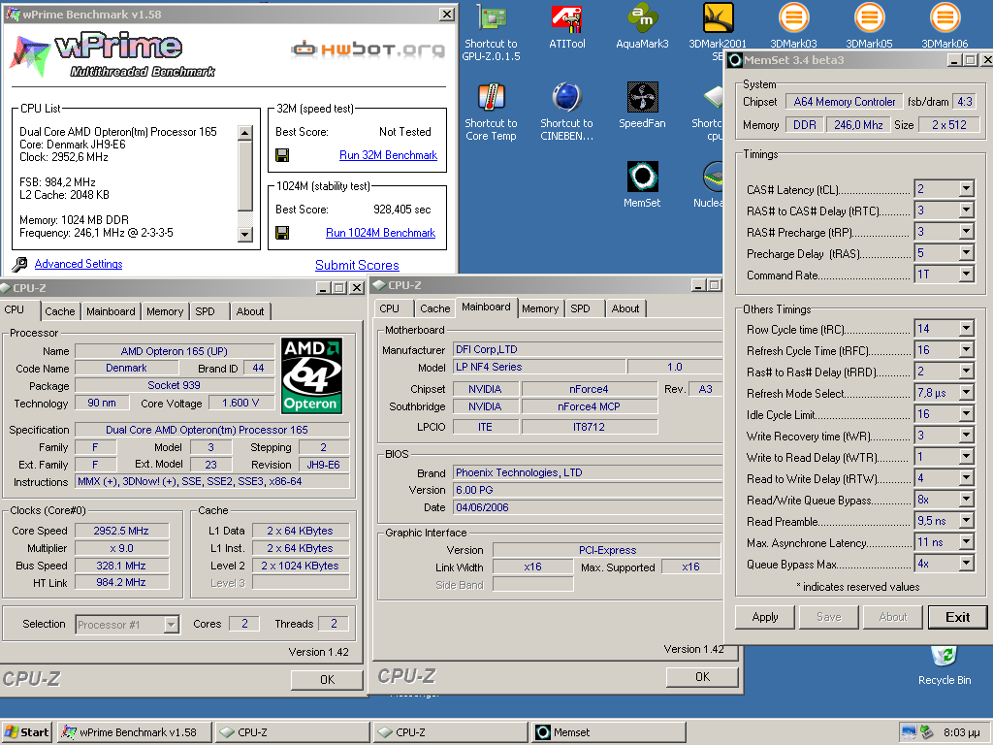
Task: Click Run 1024M Benchmark link
Action: click(380, 233)
